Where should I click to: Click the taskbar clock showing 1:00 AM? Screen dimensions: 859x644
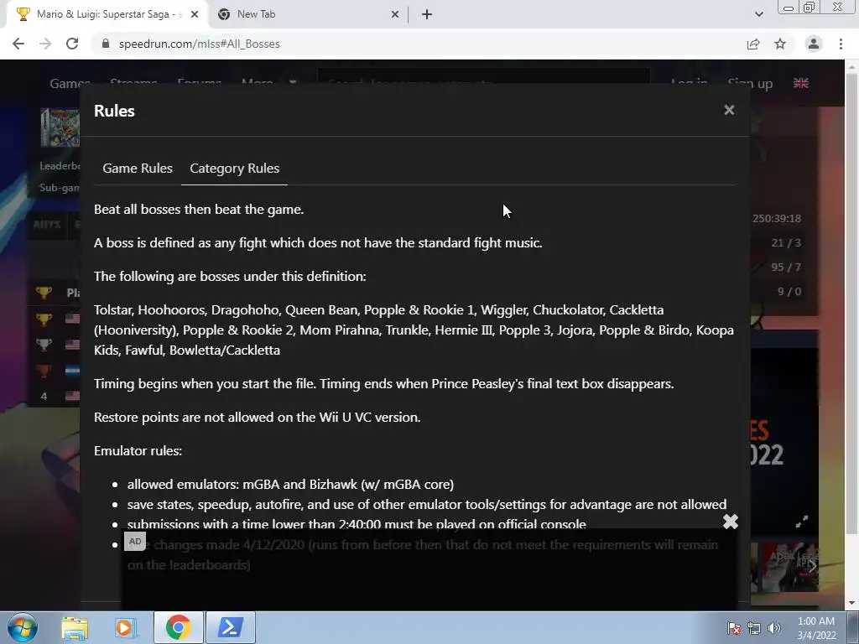(x=816, y=628)
